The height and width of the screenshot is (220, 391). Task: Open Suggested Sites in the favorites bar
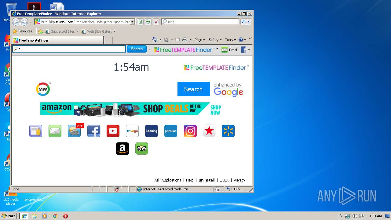click(62, 31)
